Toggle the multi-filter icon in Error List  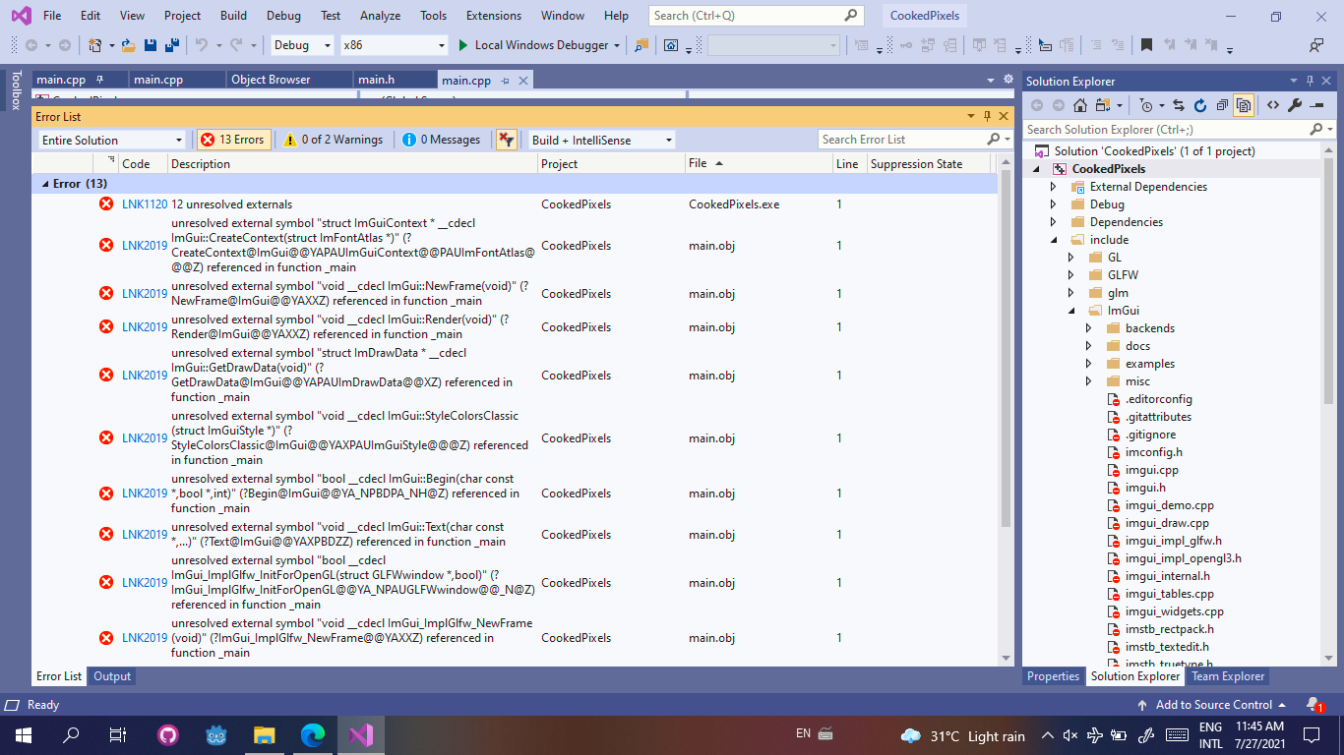[x=506, y=139]
